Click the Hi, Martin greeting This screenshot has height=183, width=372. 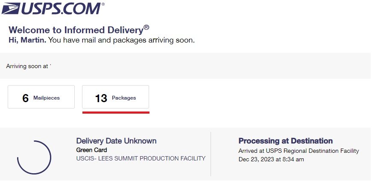27,40
